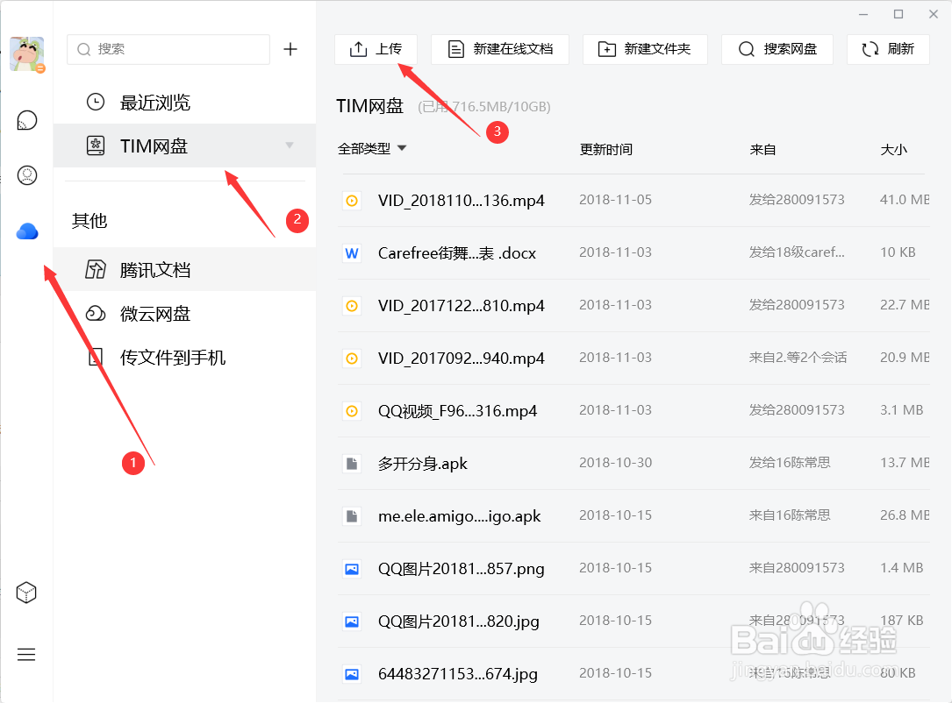Expand the TIM网盘 dropdown arrow
The image size is (952, 703).
tap(290, 145)
